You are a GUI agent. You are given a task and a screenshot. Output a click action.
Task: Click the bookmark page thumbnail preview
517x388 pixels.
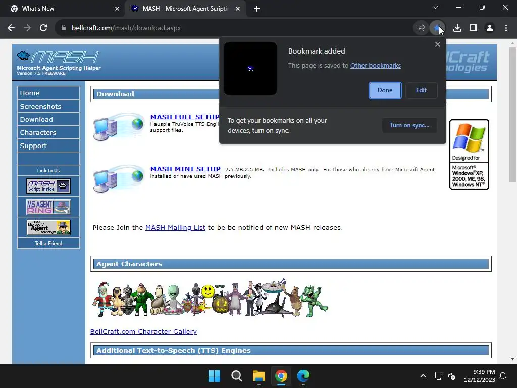250,69
